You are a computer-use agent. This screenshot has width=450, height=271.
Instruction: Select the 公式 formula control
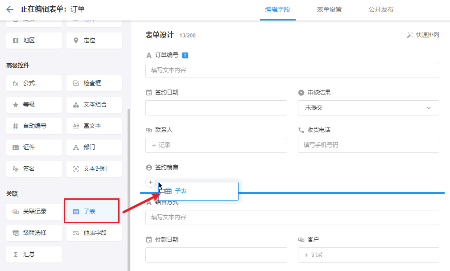click(34, 83)
